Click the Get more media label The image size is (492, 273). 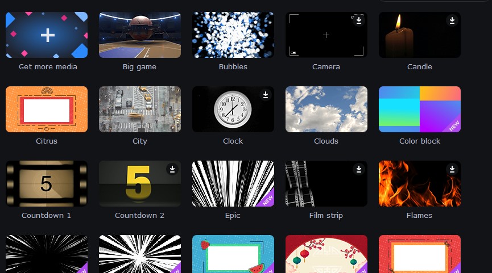48,66
